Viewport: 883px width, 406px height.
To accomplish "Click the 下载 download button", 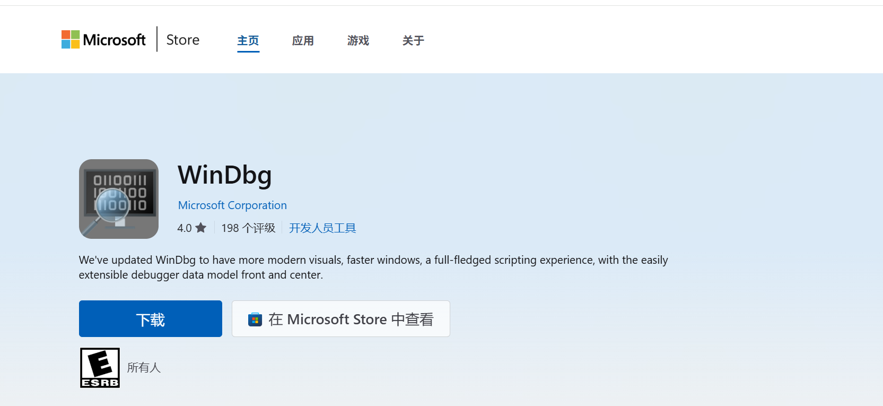I will click(151, 319).
